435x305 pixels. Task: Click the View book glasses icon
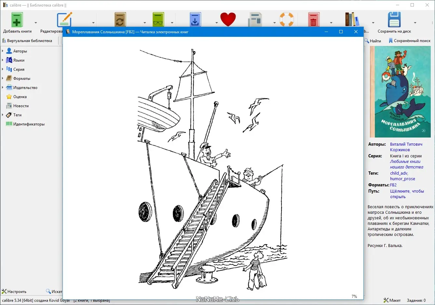click(158, 20)
